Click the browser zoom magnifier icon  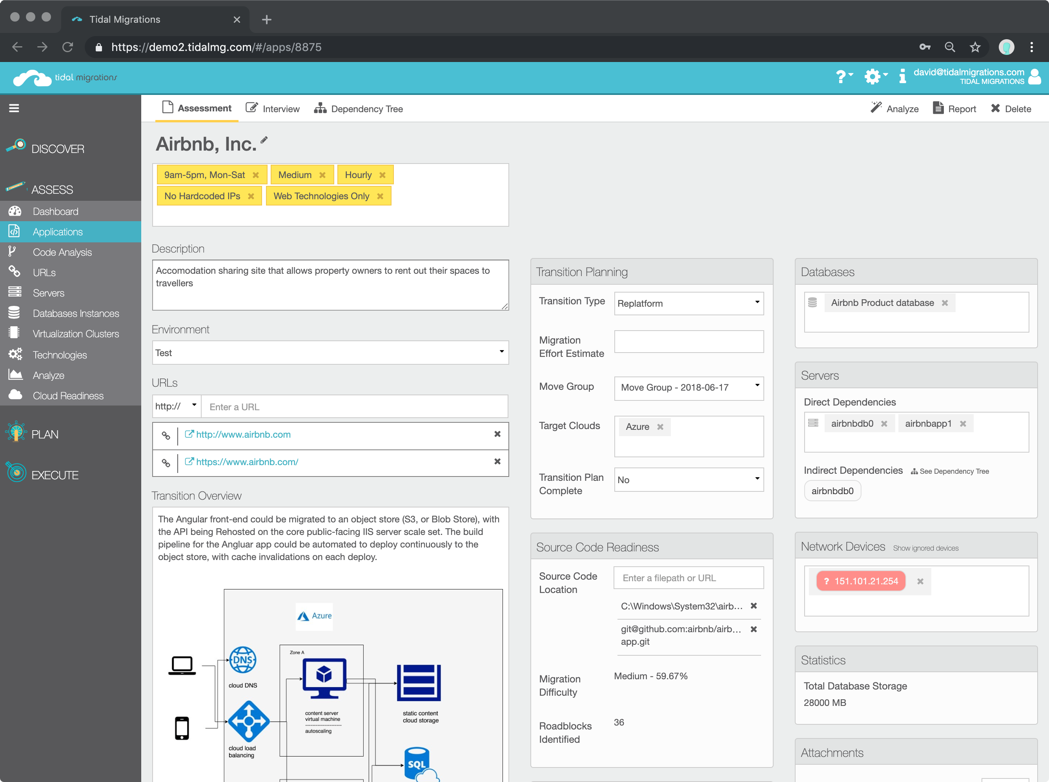950,47
